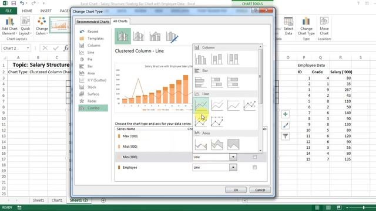The image size is (376, 211).
Task: Open Chart Styles brush button
Action: pos(285,125)
